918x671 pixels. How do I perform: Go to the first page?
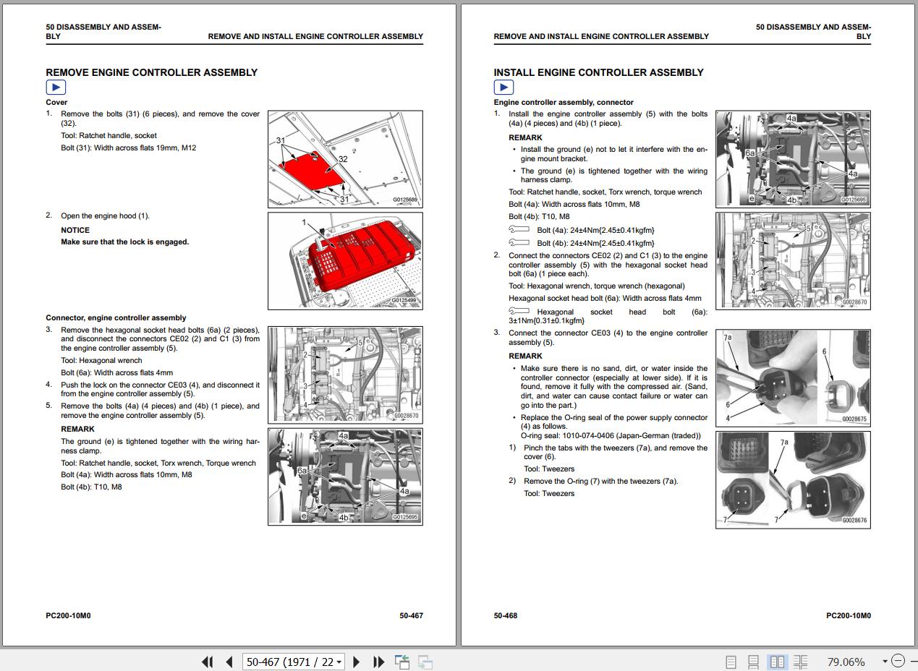coord(207,662)
